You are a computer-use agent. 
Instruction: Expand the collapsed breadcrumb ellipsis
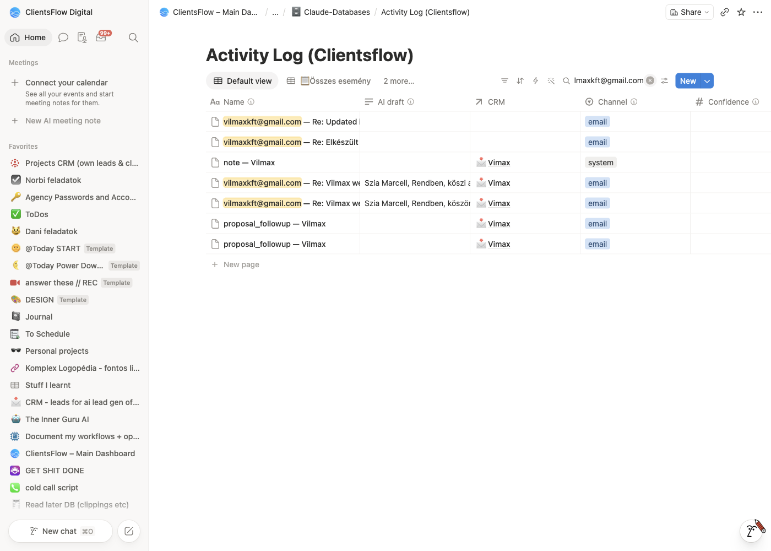tap(275, 12)
